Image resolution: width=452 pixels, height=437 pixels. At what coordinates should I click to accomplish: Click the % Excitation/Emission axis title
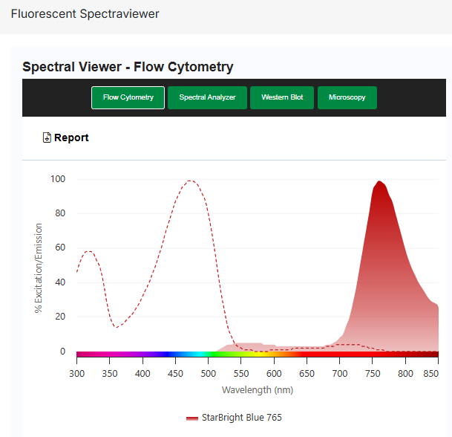(38, 268)
